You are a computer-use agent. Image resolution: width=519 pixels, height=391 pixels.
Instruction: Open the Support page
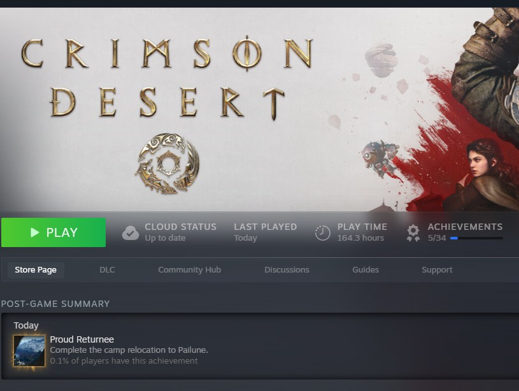(437, 270)
